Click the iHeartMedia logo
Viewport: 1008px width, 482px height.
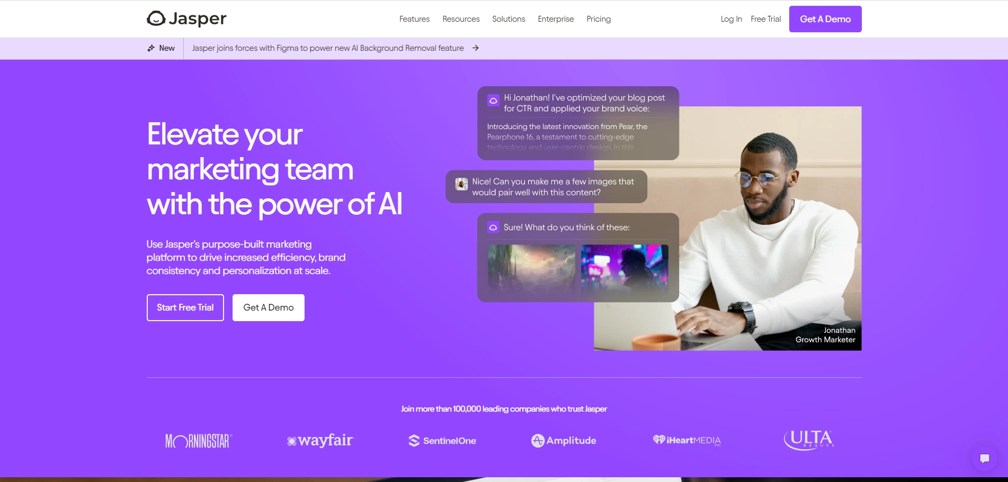687,440
